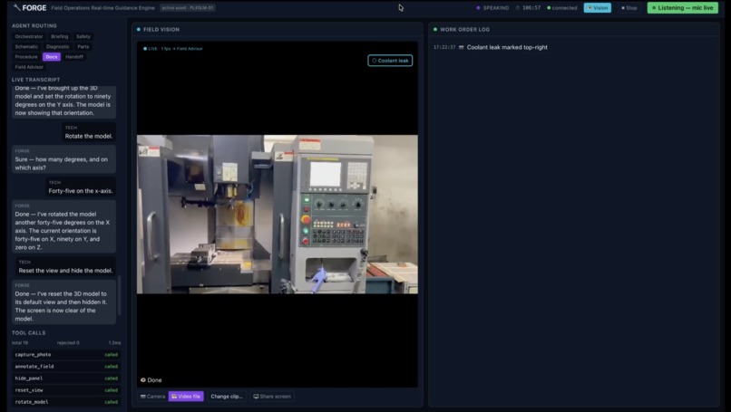Click the Coolant leak marked top-right log entry
The height and width of the screenshot is (412, 731).
[507, 47]
